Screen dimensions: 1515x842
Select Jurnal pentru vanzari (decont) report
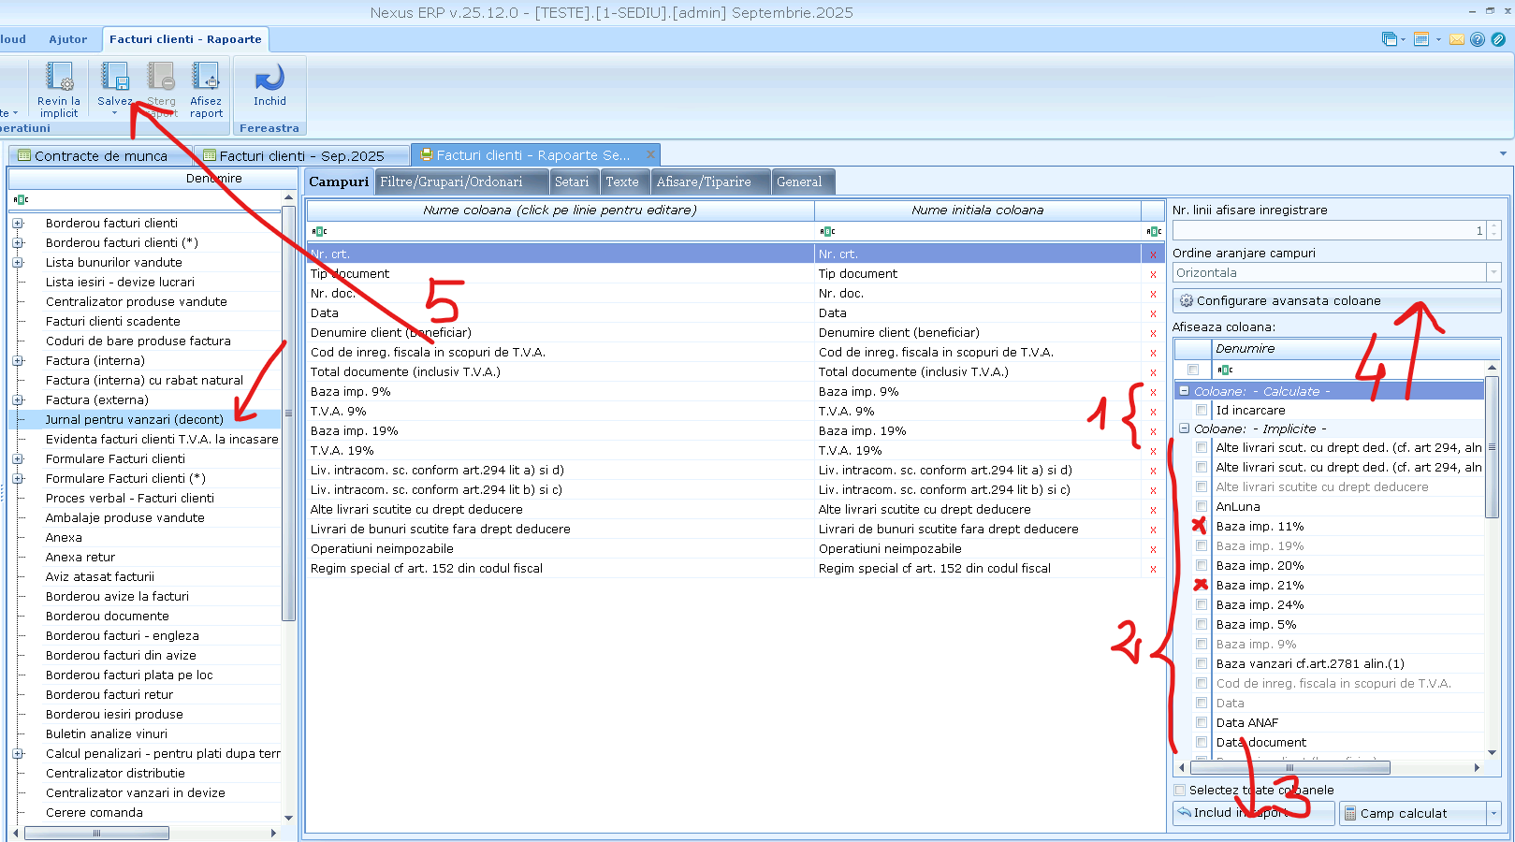[x=135, y=420]
